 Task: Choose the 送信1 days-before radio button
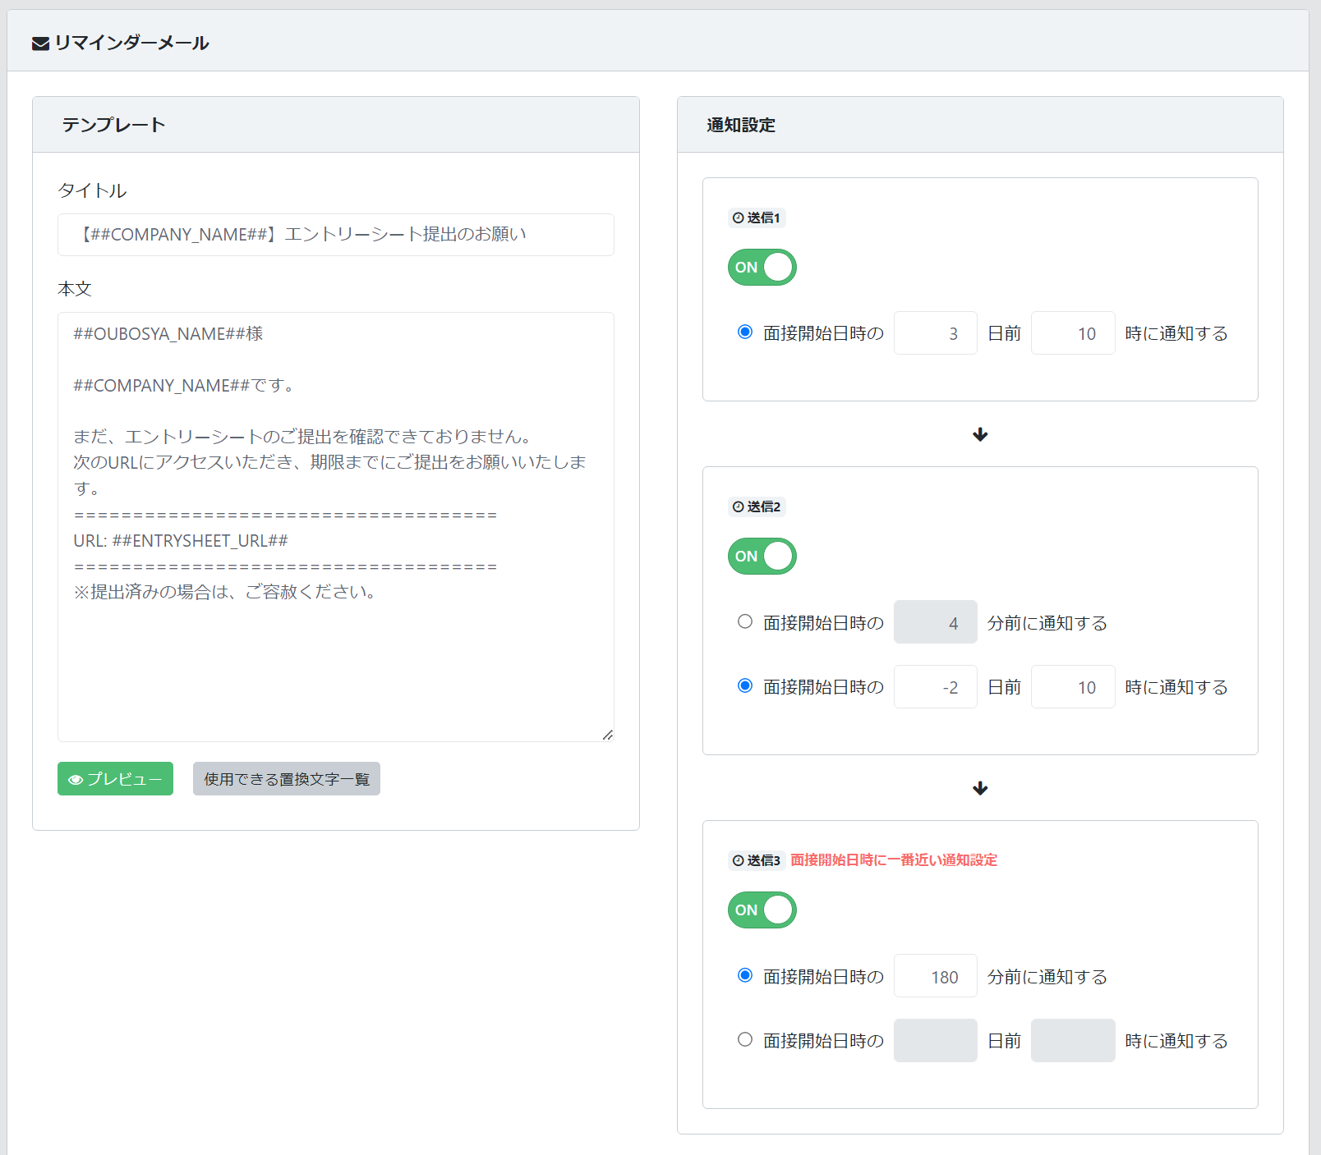(x=745, y=332)
